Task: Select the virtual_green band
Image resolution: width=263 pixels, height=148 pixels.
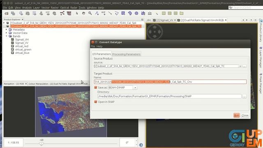Action: (23, 49)
